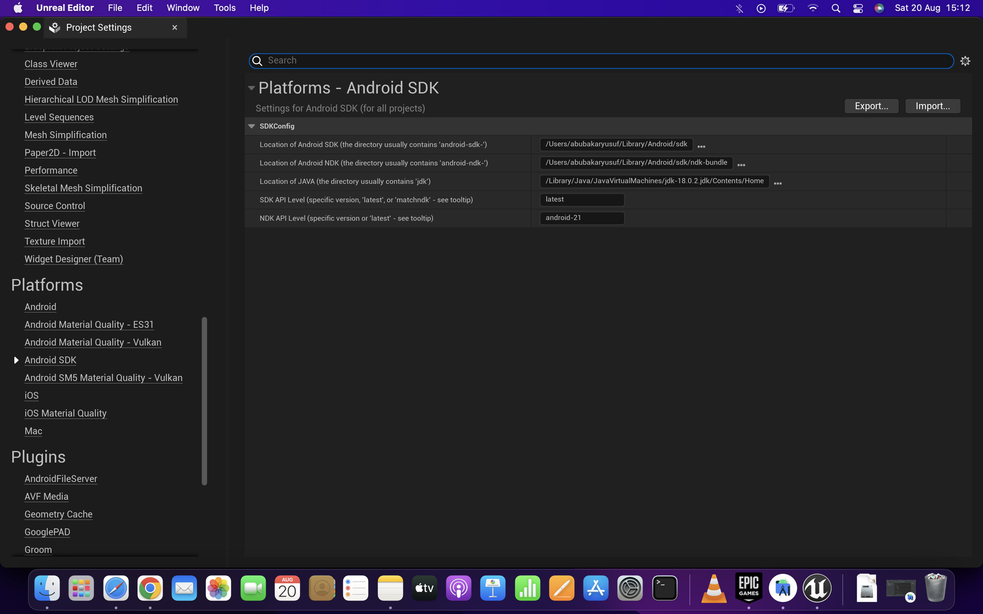Close the Project Settings tab
This screenshot has width=983, height=614.
(175, 28)
